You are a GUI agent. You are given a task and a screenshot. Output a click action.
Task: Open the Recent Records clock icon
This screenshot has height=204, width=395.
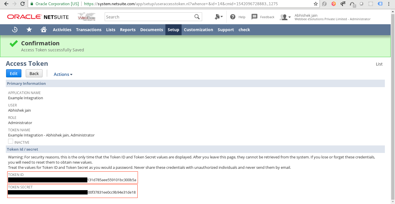15,29
